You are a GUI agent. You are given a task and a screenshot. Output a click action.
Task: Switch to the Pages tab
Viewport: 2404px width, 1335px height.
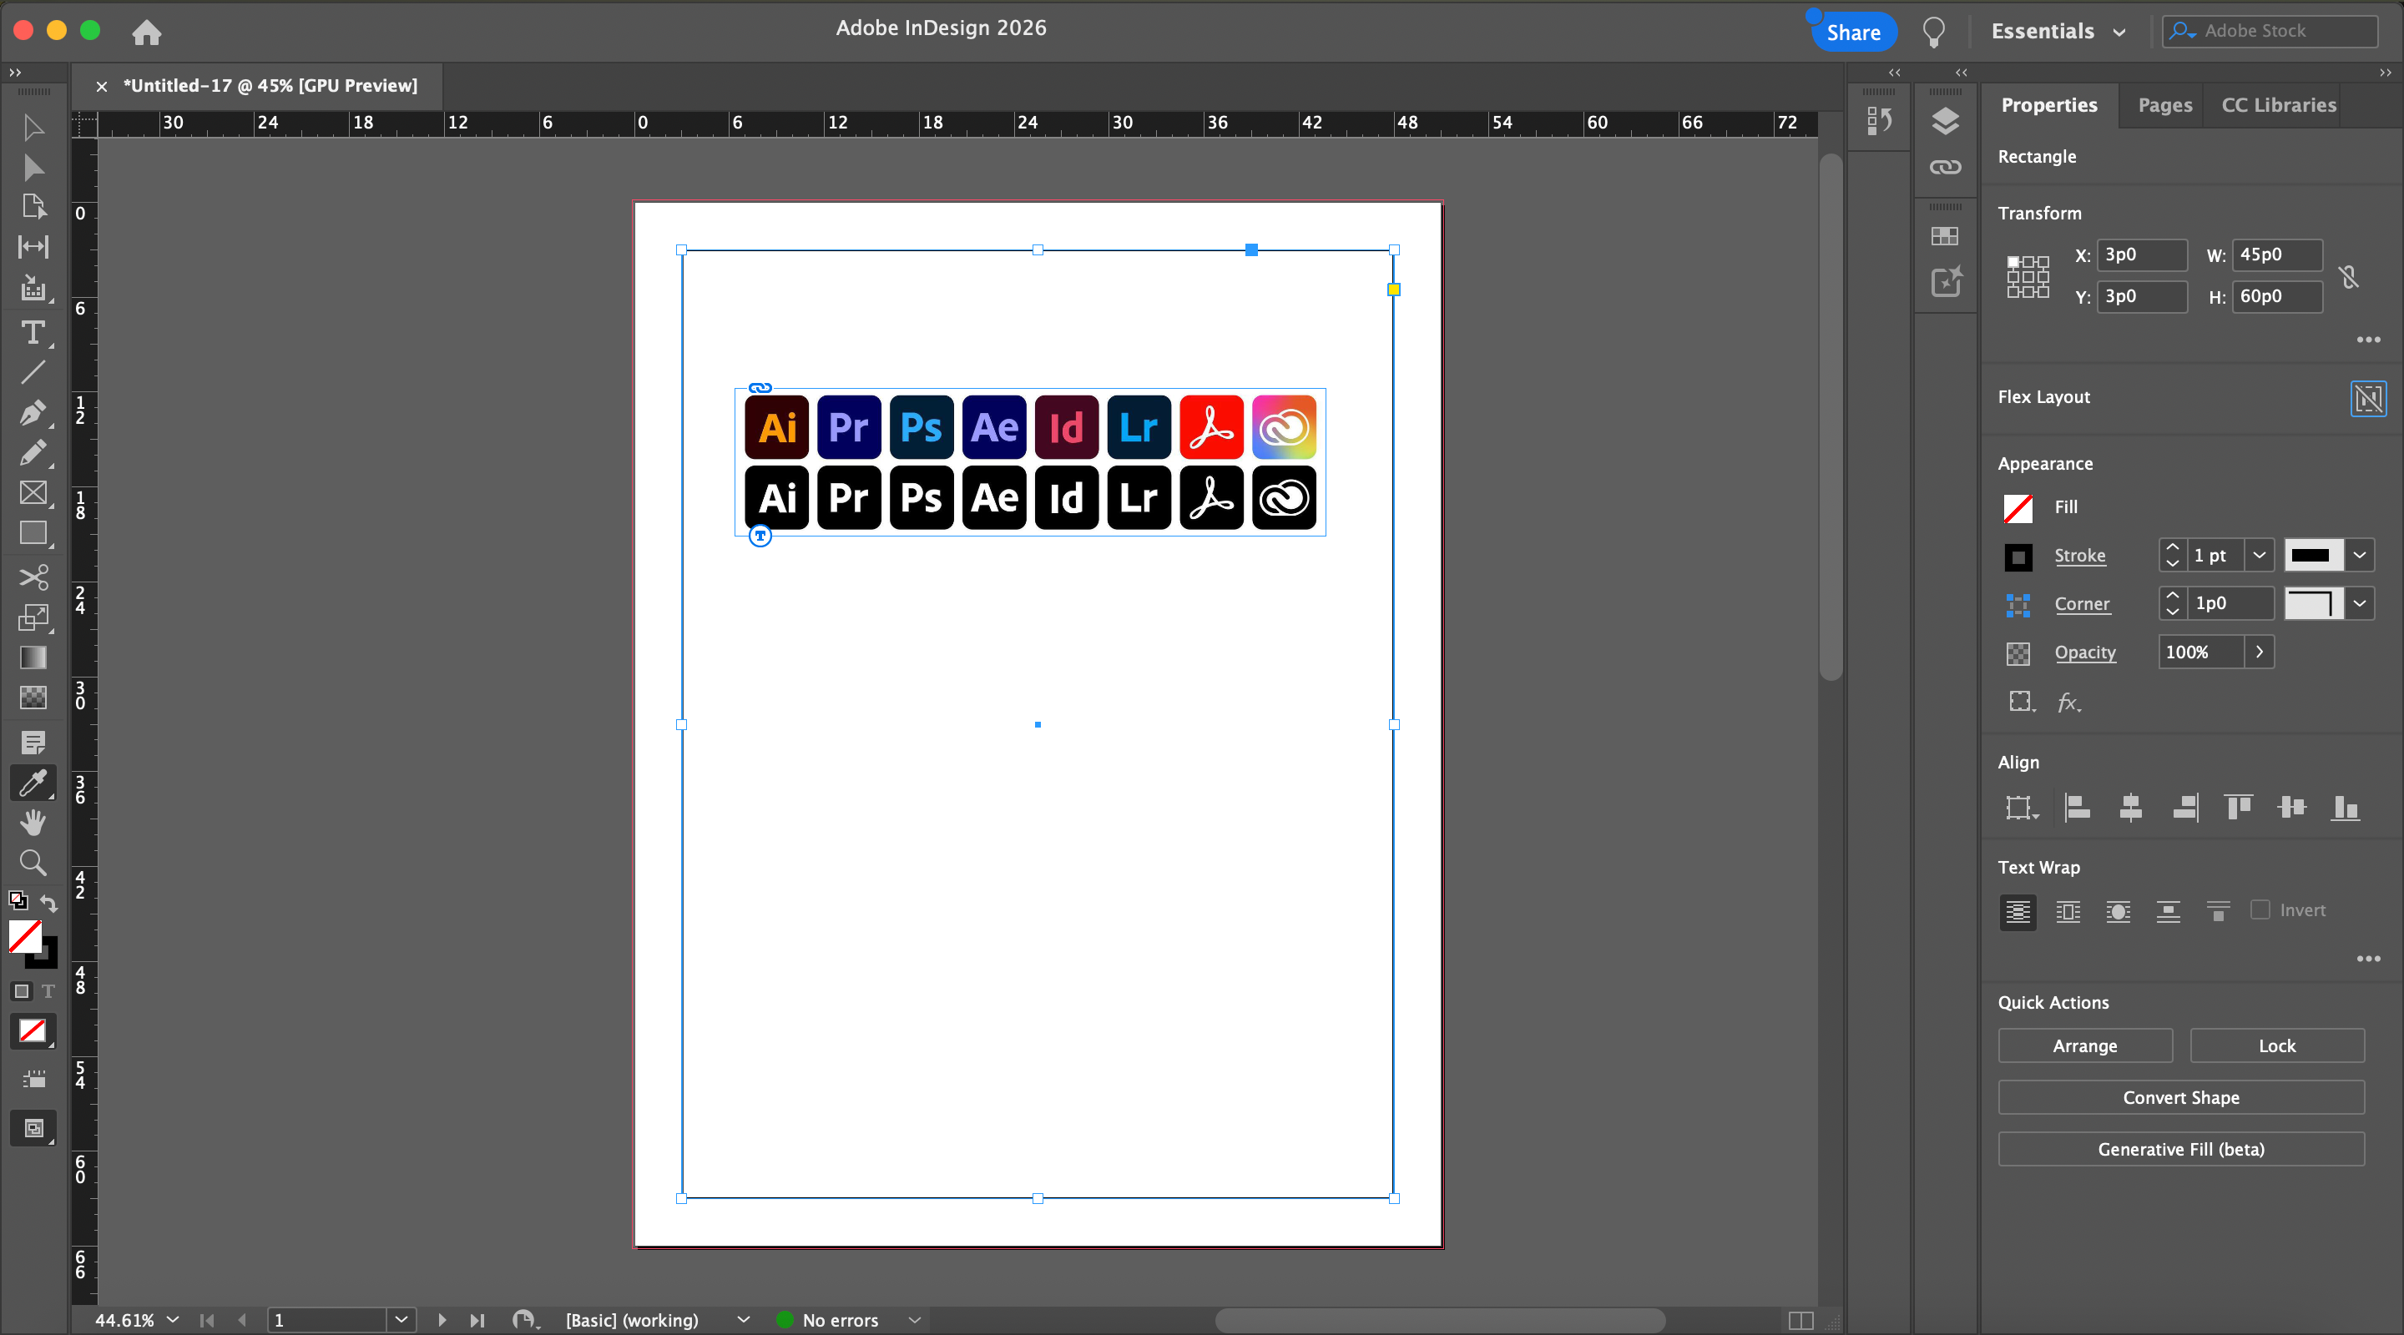coord(2164,105)
